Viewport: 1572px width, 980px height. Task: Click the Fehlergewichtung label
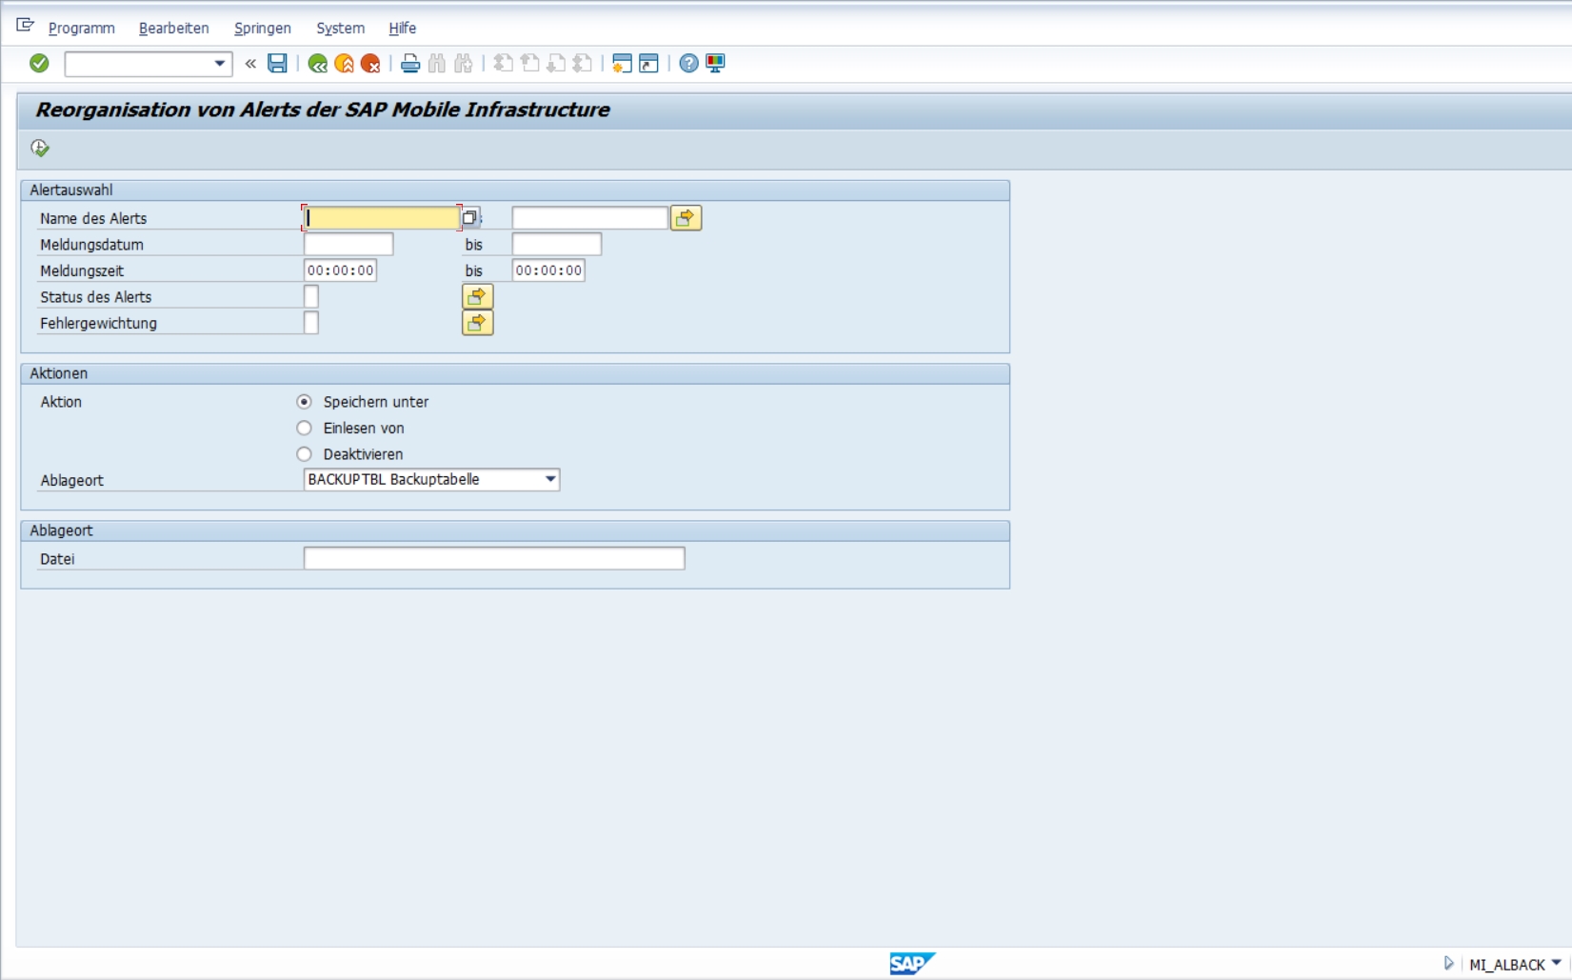tap(98, 324)
